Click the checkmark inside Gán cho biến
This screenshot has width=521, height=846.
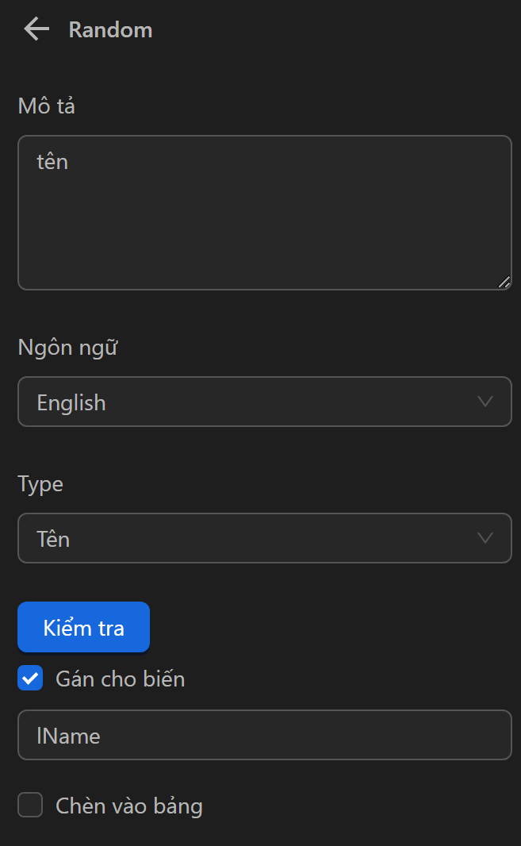29,678
